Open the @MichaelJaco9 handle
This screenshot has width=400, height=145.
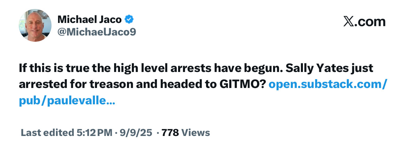pos(96,32)
